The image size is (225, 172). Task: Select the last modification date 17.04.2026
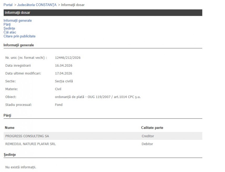point(63,73)
